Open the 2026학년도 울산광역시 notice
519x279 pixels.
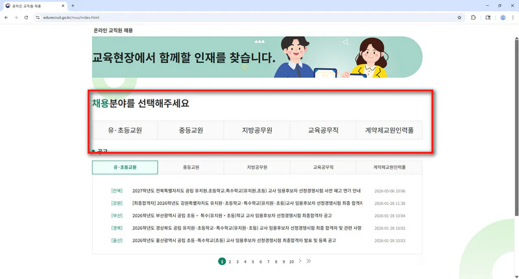(x=234, y=241)
